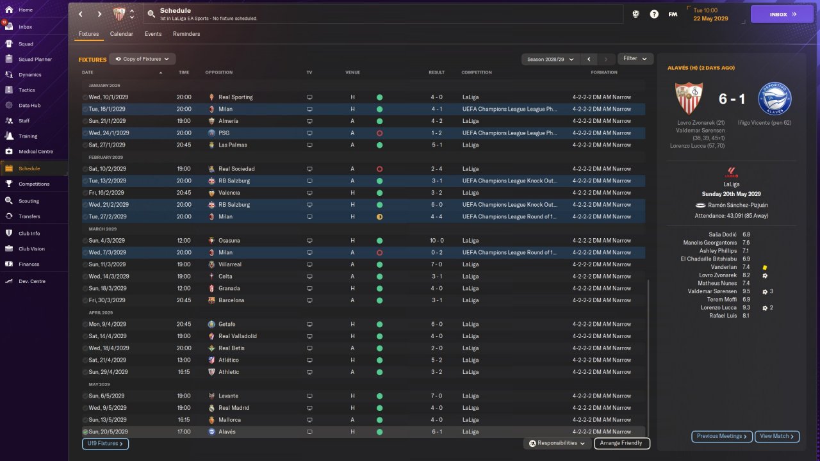
Task: Open the Club Vision icon
Action: pos(9,249)
